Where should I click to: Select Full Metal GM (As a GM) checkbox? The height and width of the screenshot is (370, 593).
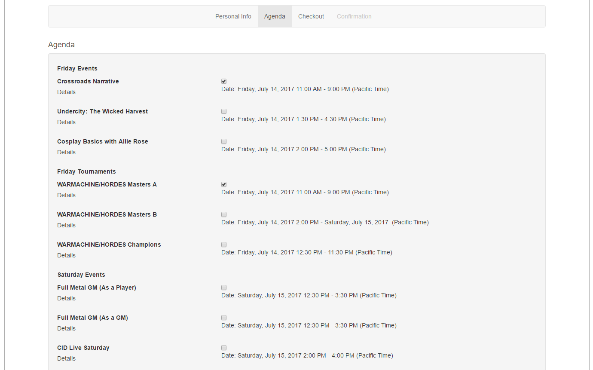pyautogui.click(x=224, y=318)
